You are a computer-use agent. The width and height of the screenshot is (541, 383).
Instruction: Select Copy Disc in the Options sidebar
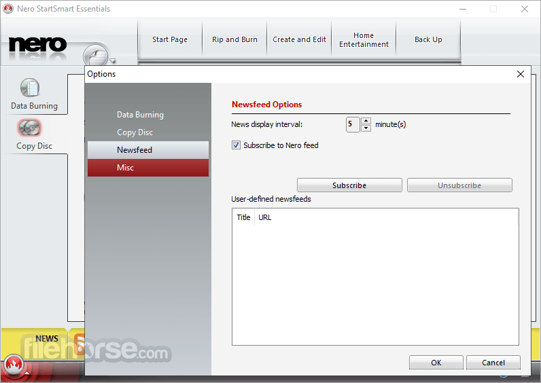pos(148,132)
